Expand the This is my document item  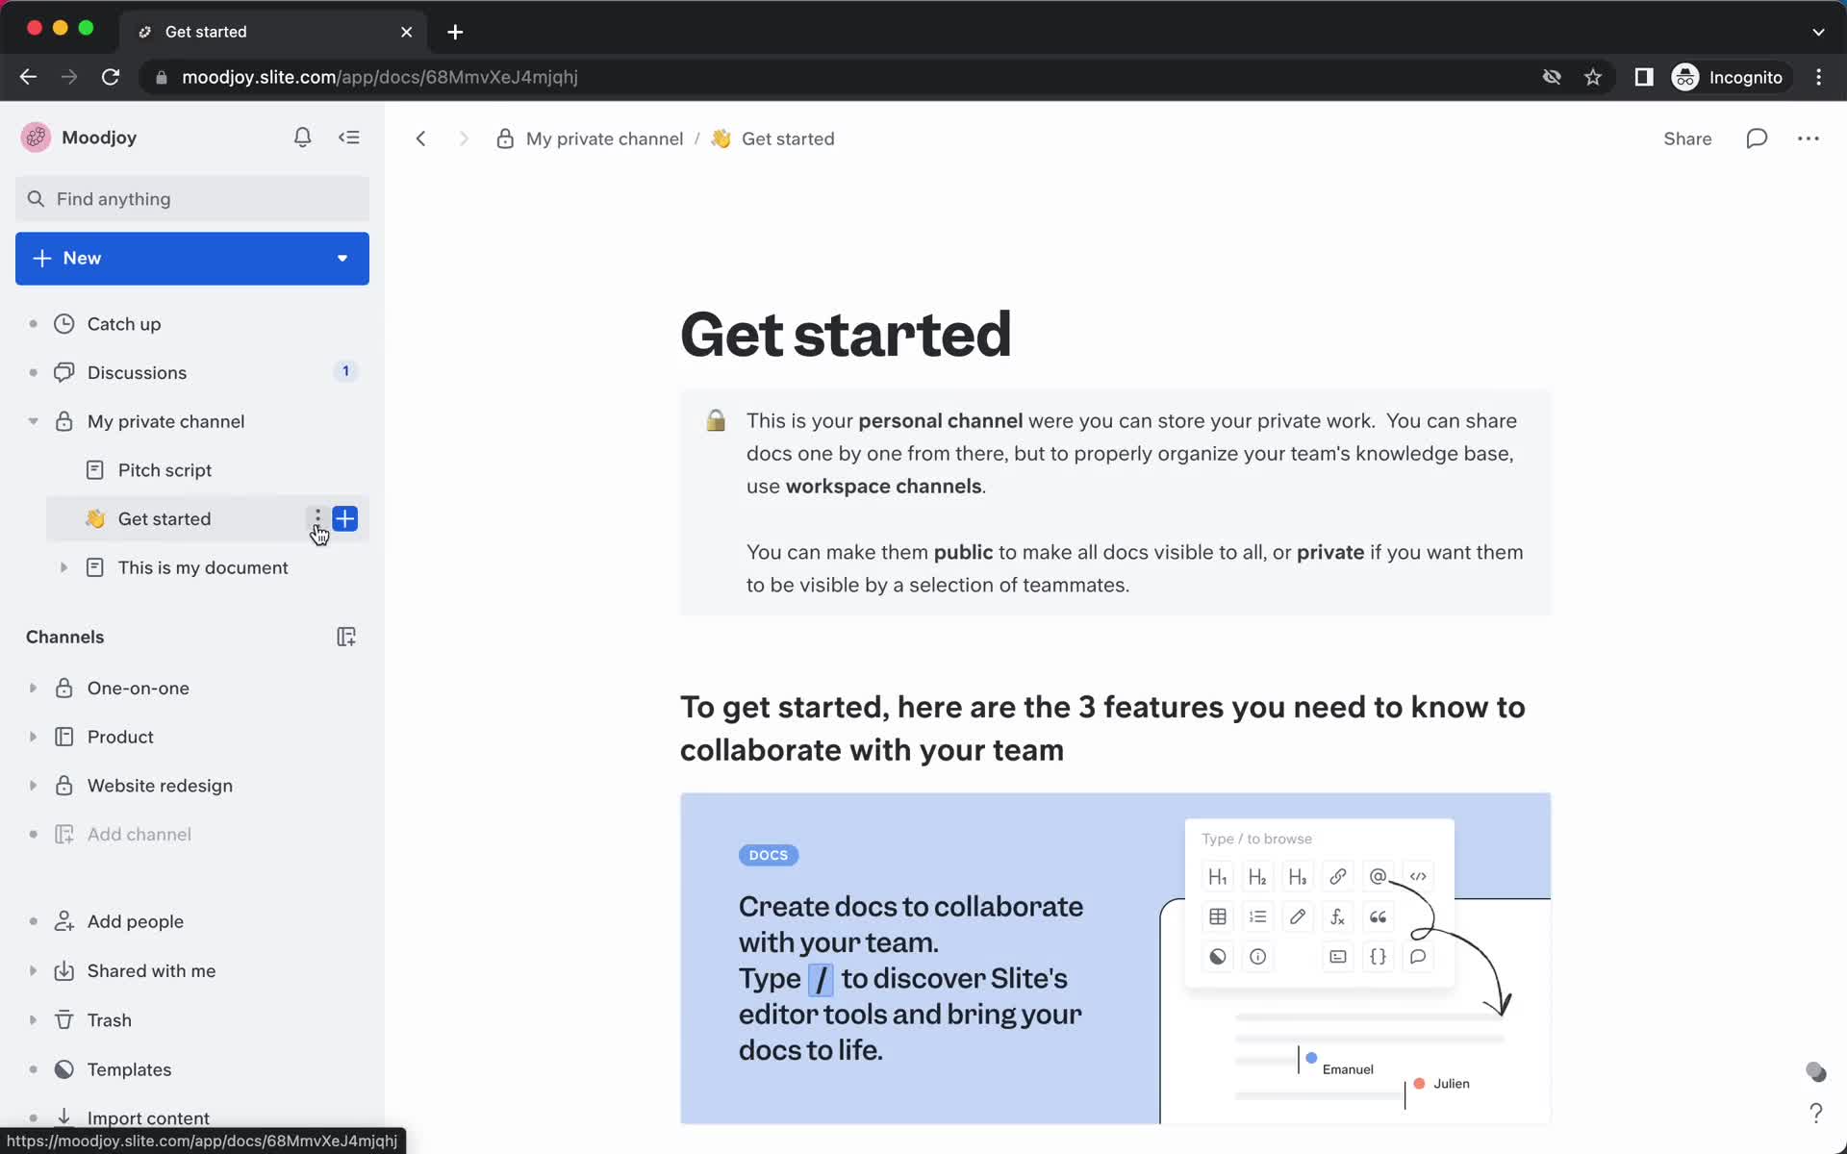coord(63,567)
